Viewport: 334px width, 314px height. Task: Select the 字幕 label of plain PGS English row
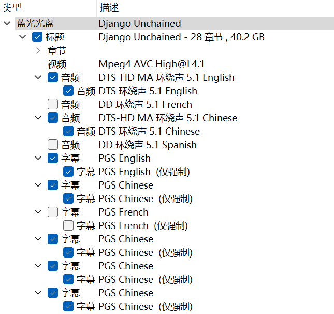(x=70, y=159)
